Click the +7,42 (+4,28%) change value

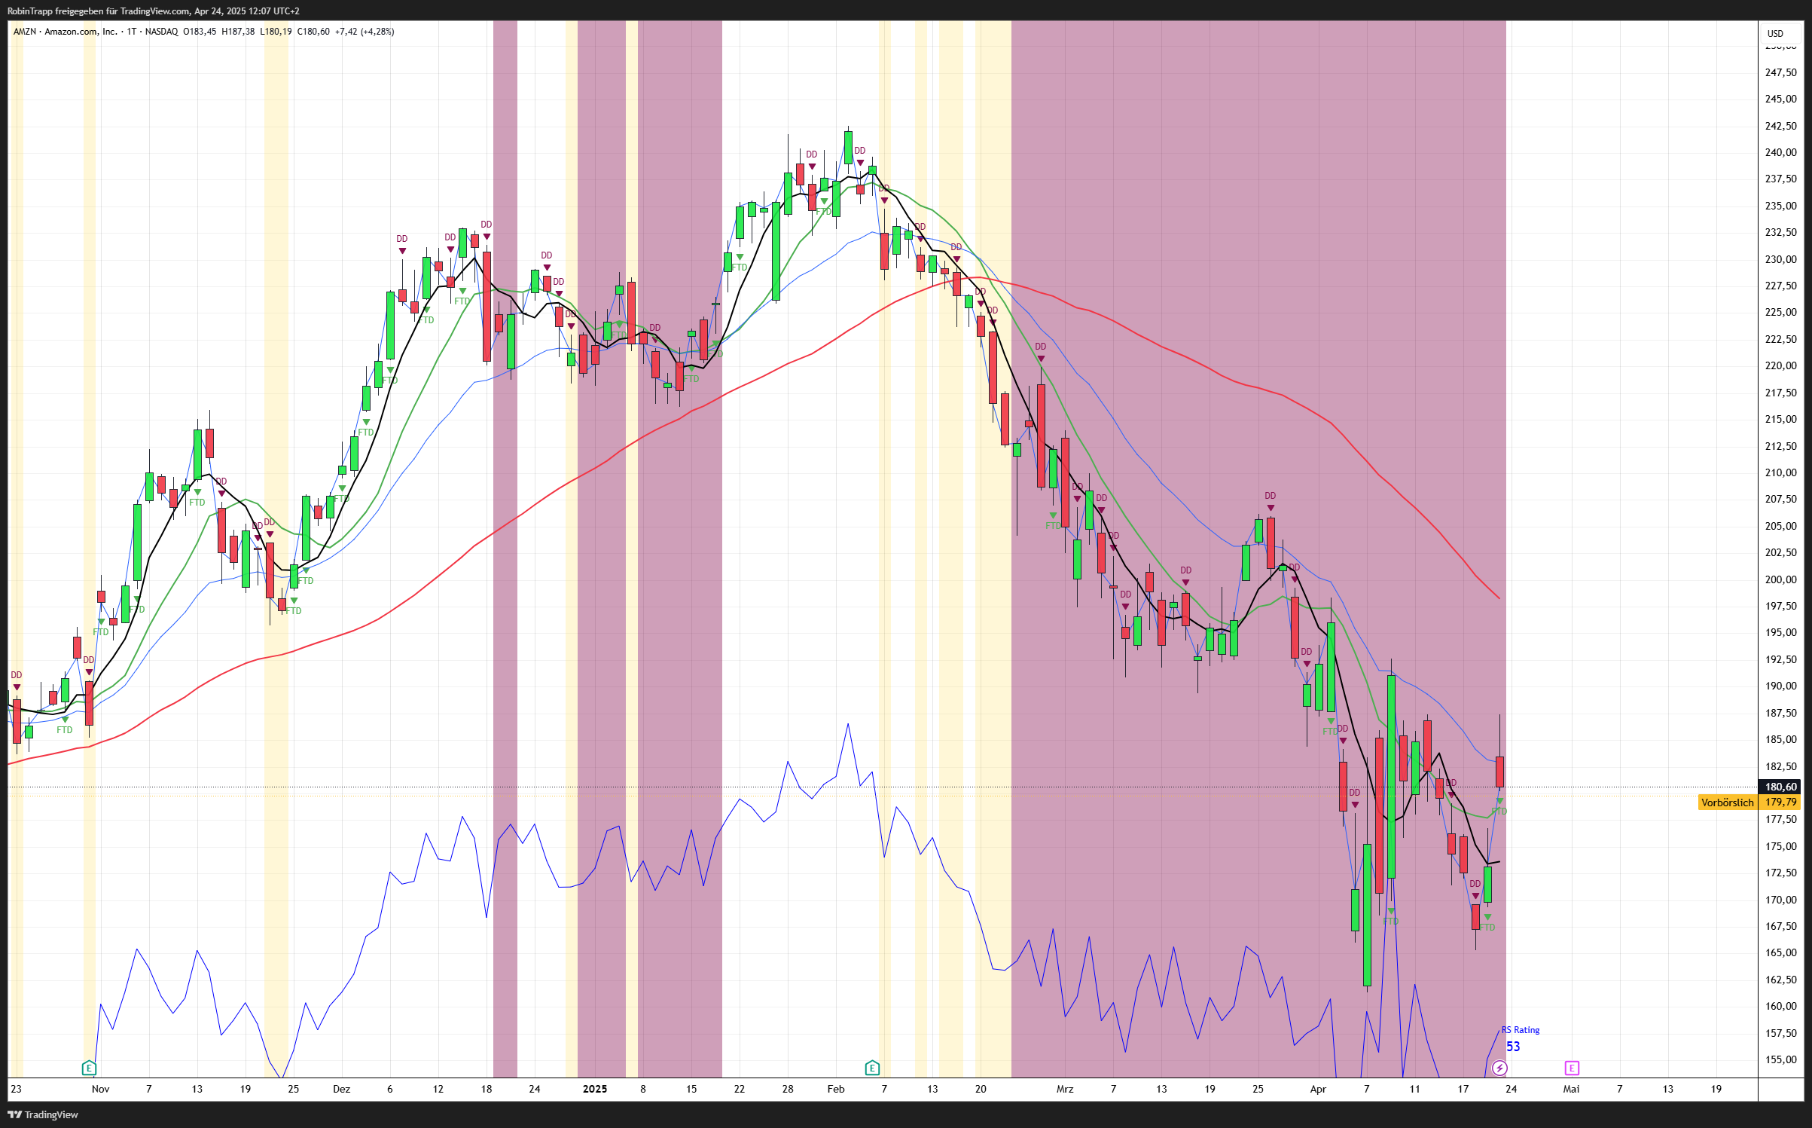[x=365, y=32]
